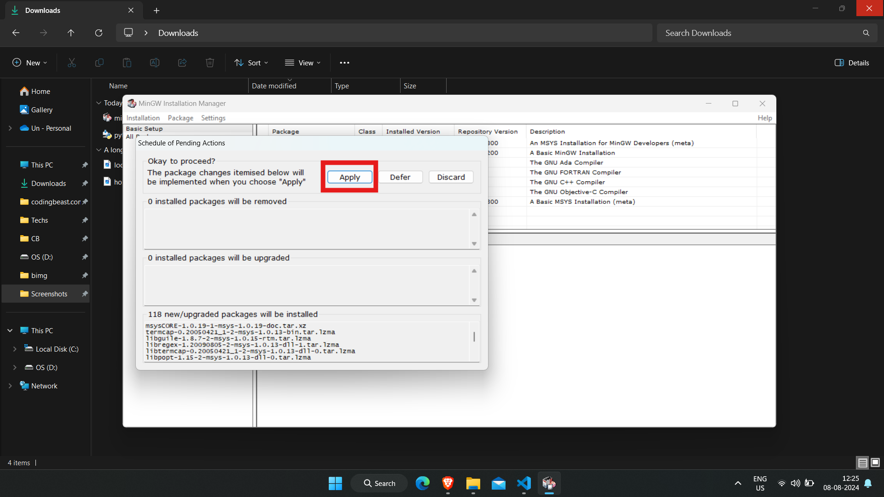Viewport: 884px width, 497px height.
Task: Expand the This PC tree item
Action: point(10,330)
